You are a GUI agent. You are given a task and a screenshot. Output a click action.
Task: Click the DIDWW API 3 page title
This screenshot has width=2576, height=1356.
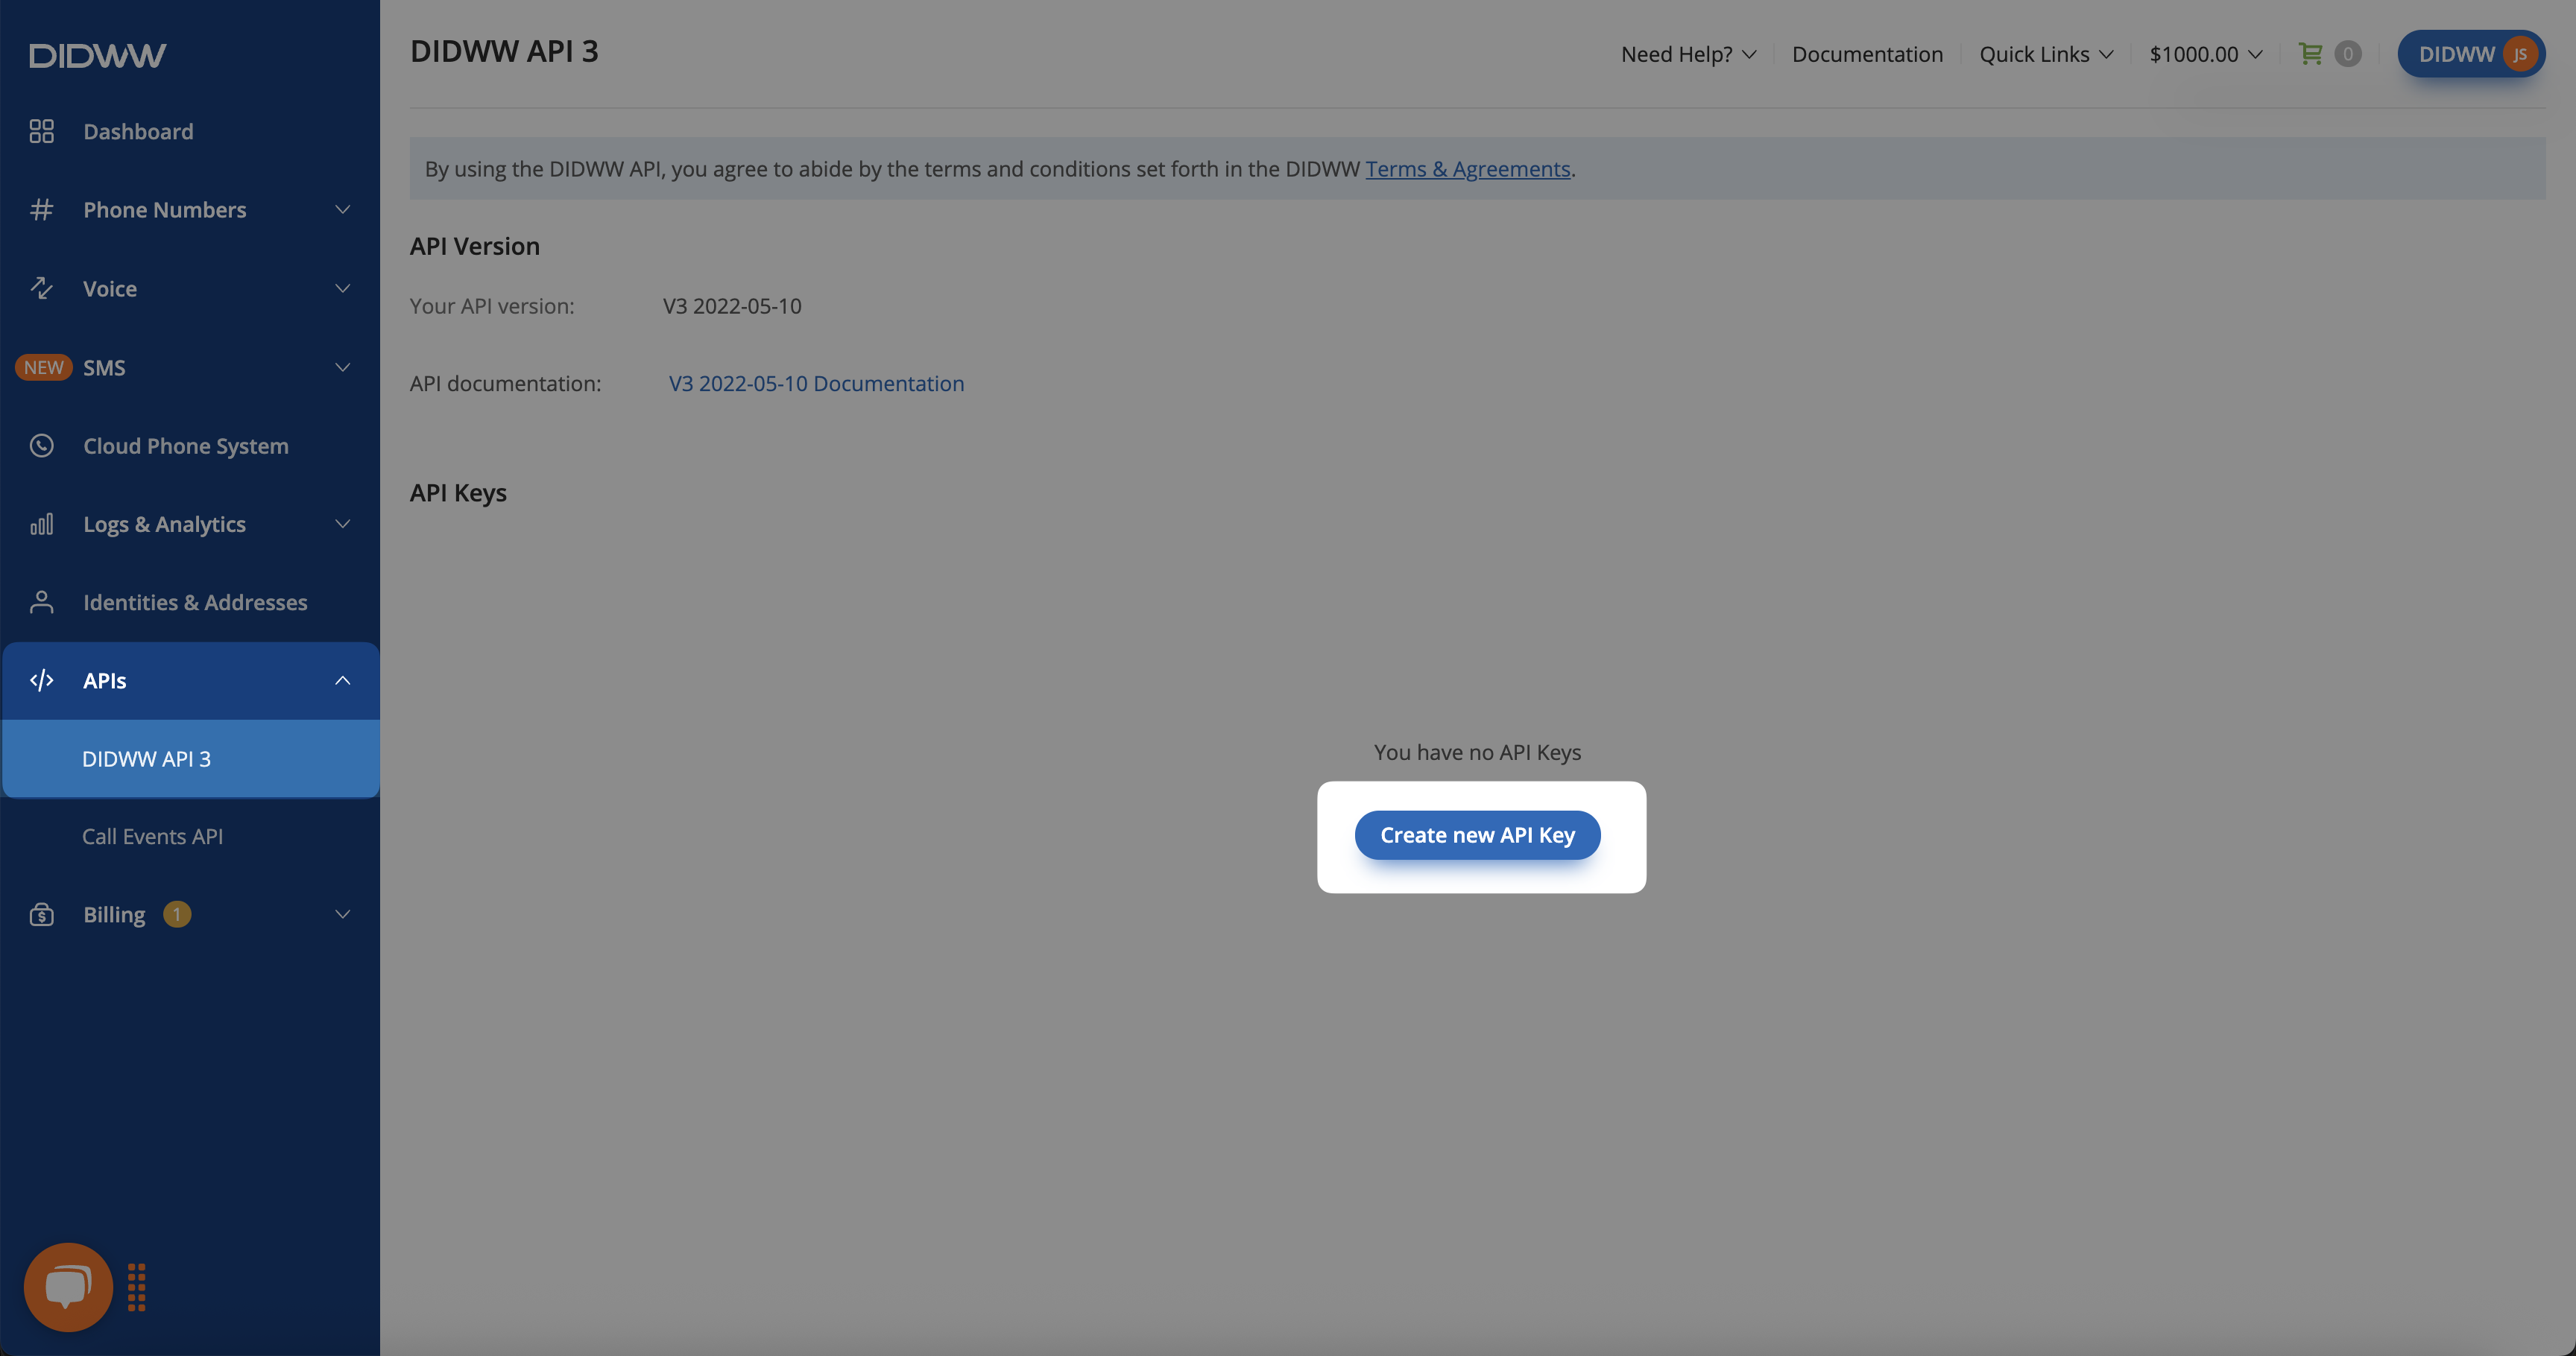pyautogui.click(x=504, y=51)
